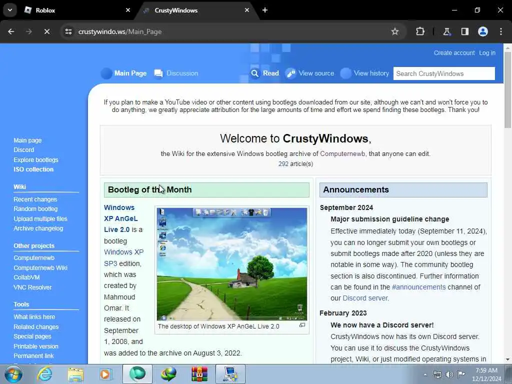Open the Action Center flag icon
Viewport: 512px width, 384px height.
(x=461, y=374)
